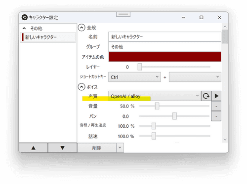Minimize the キャラクター設定 window

coord(183,17)
